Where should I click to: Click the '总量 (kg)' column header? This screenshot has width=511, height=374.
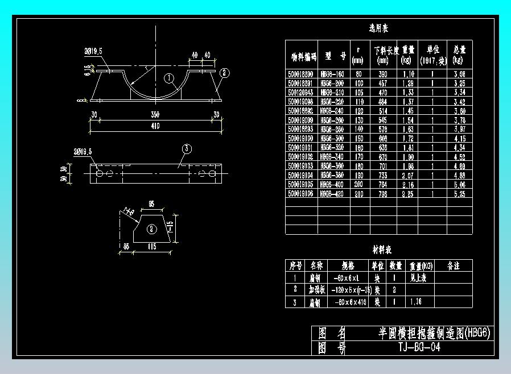pos(459,55)
